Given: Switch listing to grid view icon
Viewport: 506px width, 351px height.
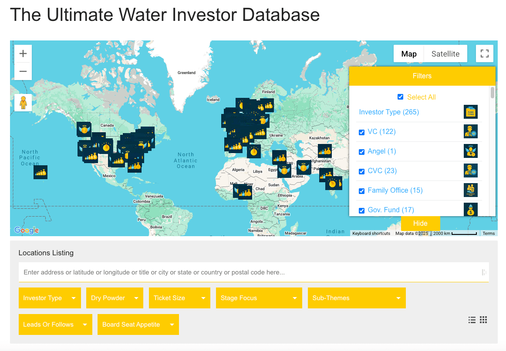Looking at the screenshot, I should (x=483, y=320).
